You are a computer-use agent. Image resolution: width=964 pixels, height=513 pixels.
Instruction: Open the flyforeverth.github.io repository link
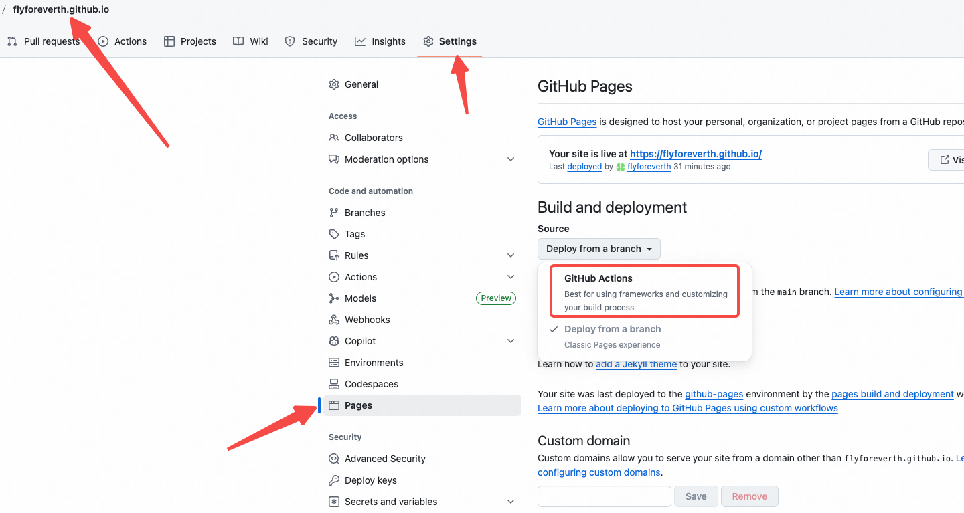tap(61, 9)
